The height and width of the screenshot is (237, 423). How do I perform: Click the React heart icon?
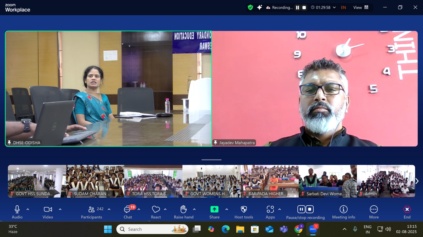click(x=156, y=212)
